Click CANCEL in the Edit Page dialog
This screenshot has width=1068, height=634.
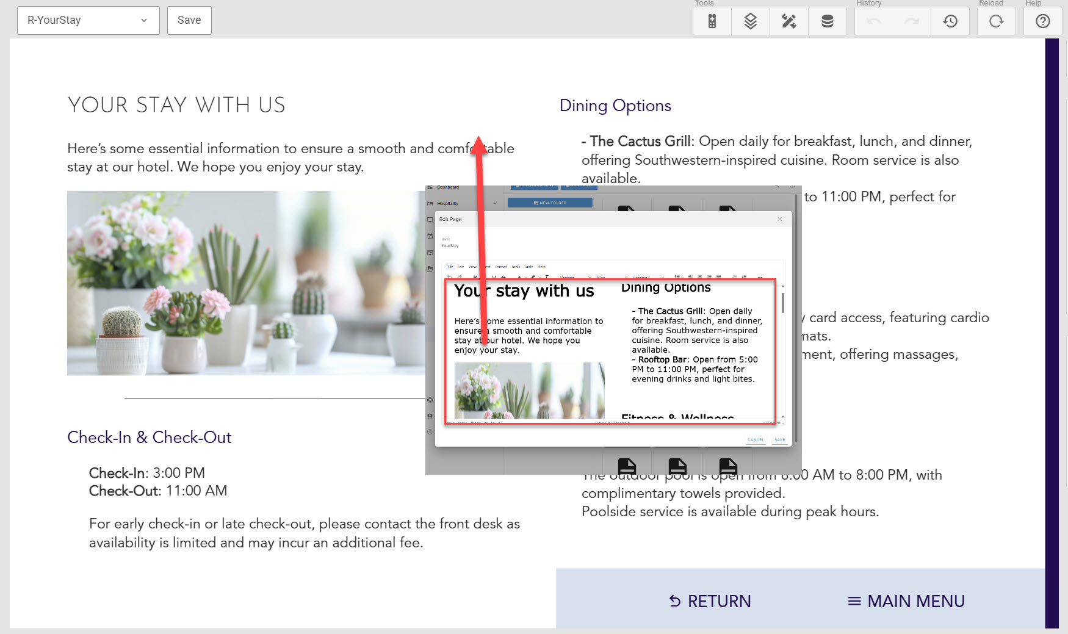coord(756,439)
